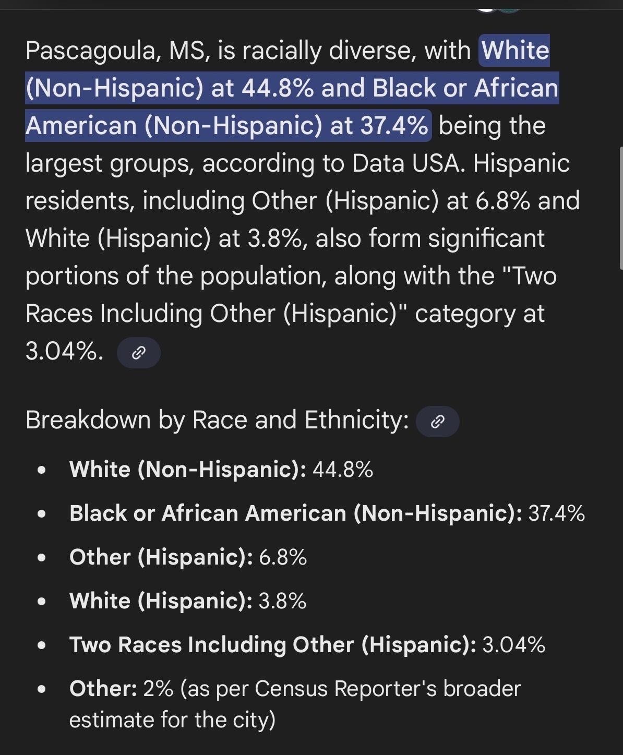Open the link icon beside Breakdown heading
The width and height of the screenshot is (623, 755).
pos(437,422)
